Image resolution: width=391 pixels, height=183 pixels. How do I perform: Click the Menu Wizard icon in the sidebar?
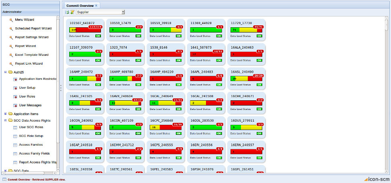pos(11,20)
